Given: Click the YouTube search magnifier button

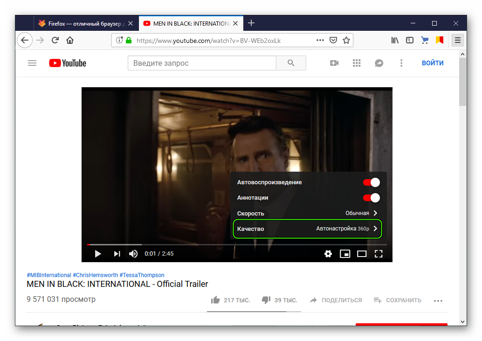Looking at the screenshot, I should 291,63.
